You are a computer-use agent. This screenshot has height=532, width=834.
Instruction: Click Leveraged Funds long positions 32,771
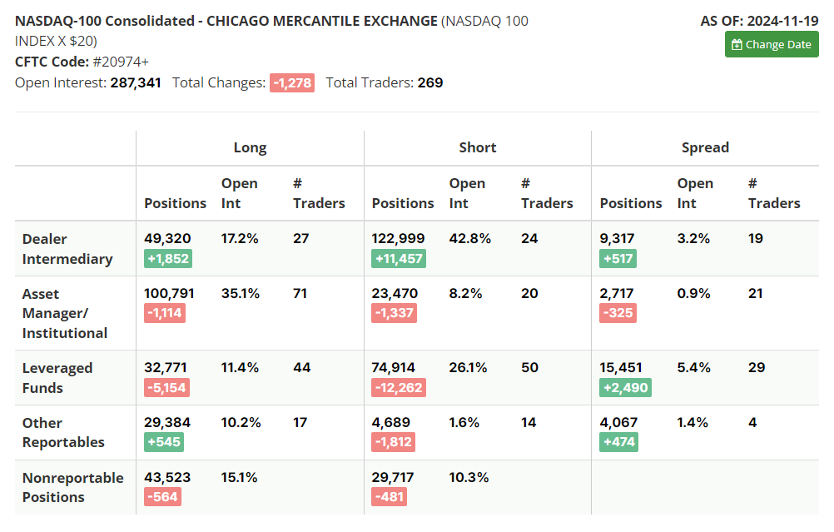click(166, 368)
